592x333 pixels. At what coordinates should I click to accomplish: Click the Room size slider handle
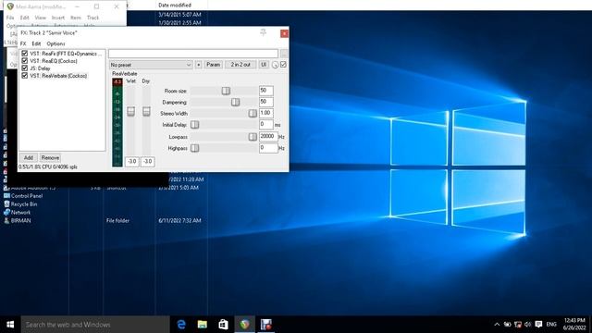pos(226,91)
